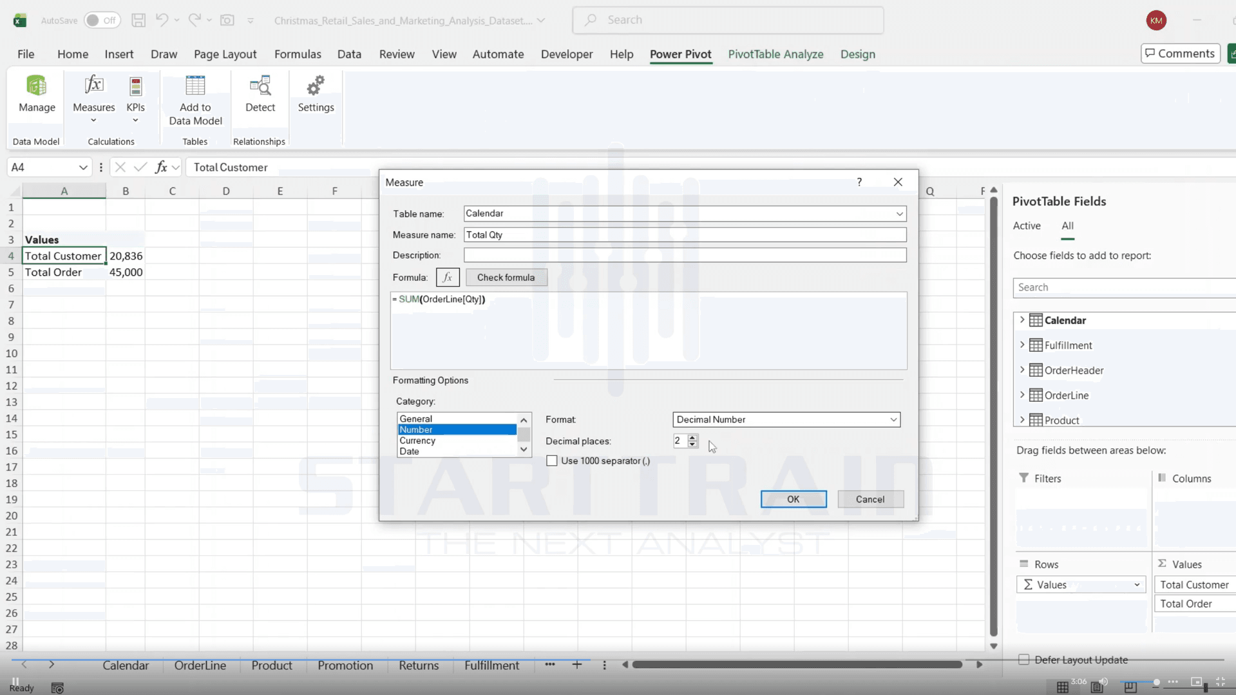Expand the Calendar table in field list
The image size is (1236, 695).
click(1022, 320)
